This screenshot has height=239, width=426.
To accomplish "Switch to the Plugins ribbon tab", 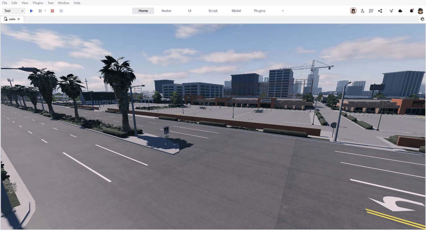I will (260, 11).
